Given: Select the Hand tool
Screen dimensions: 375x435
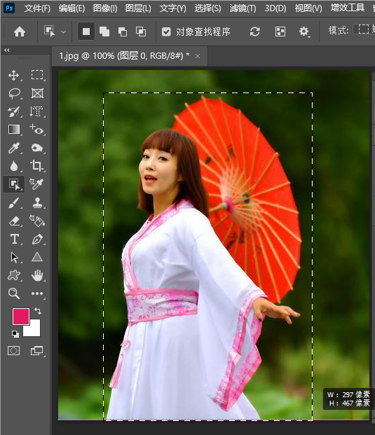Looking at the screenshot, I should [37, 275].
